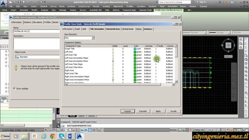Screen dimensions: 249x140
Task: Click the Cancelar button
Action: point(143,111)
